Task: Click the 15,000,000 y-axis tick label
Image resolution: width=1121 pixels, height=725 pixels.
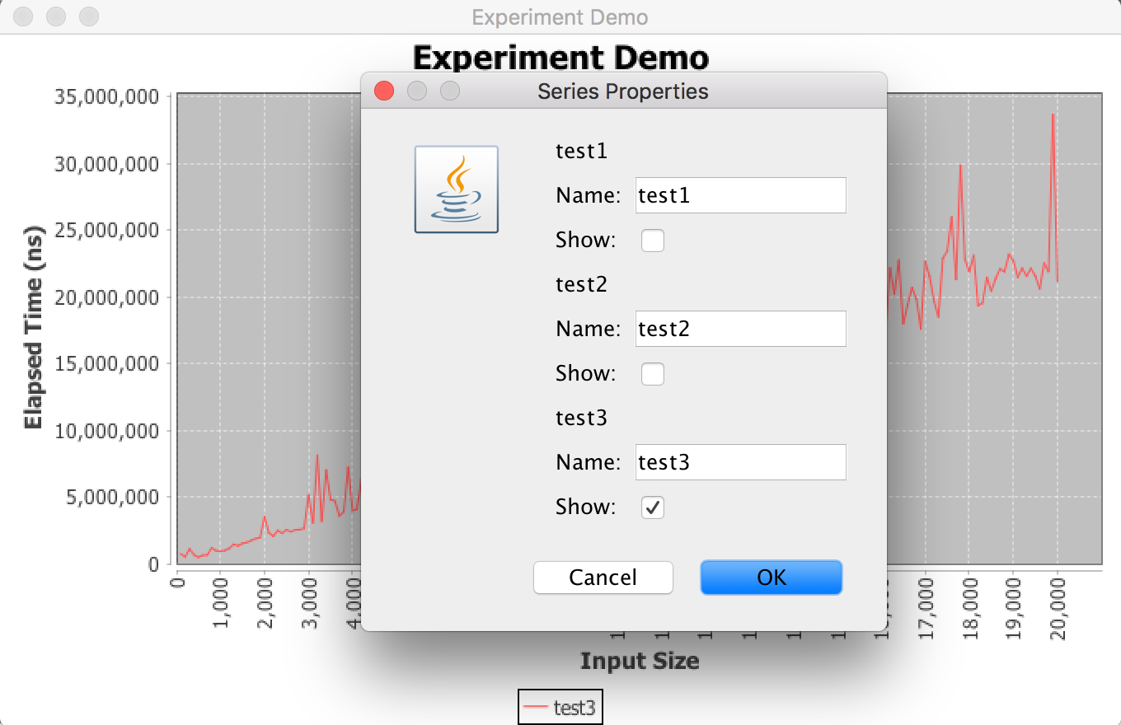Action: [106, 364]
